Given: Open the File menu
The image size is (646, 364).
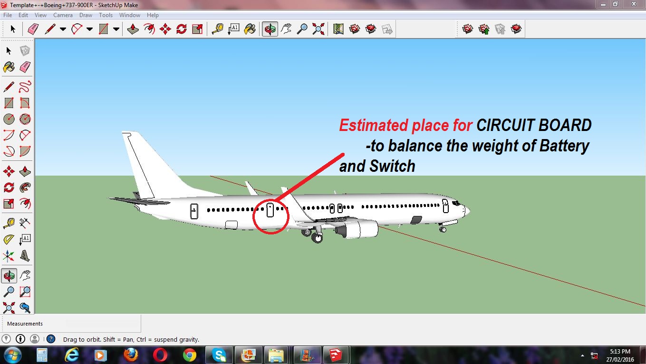Looking at the screenshot, I should click(8, 15).
